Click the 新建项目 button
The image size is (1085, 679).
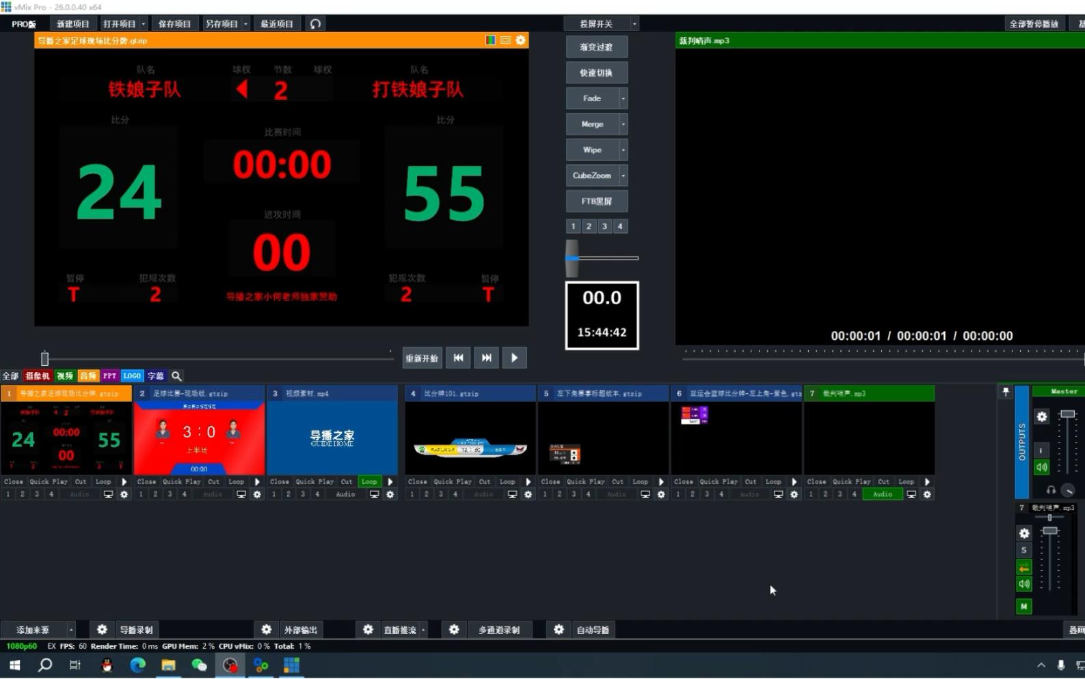pos(73,24)
